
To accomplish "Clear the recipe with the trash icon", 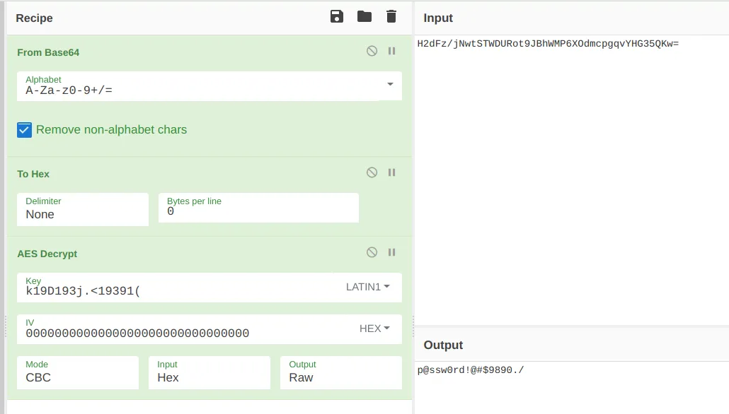I will coord(391,17).
